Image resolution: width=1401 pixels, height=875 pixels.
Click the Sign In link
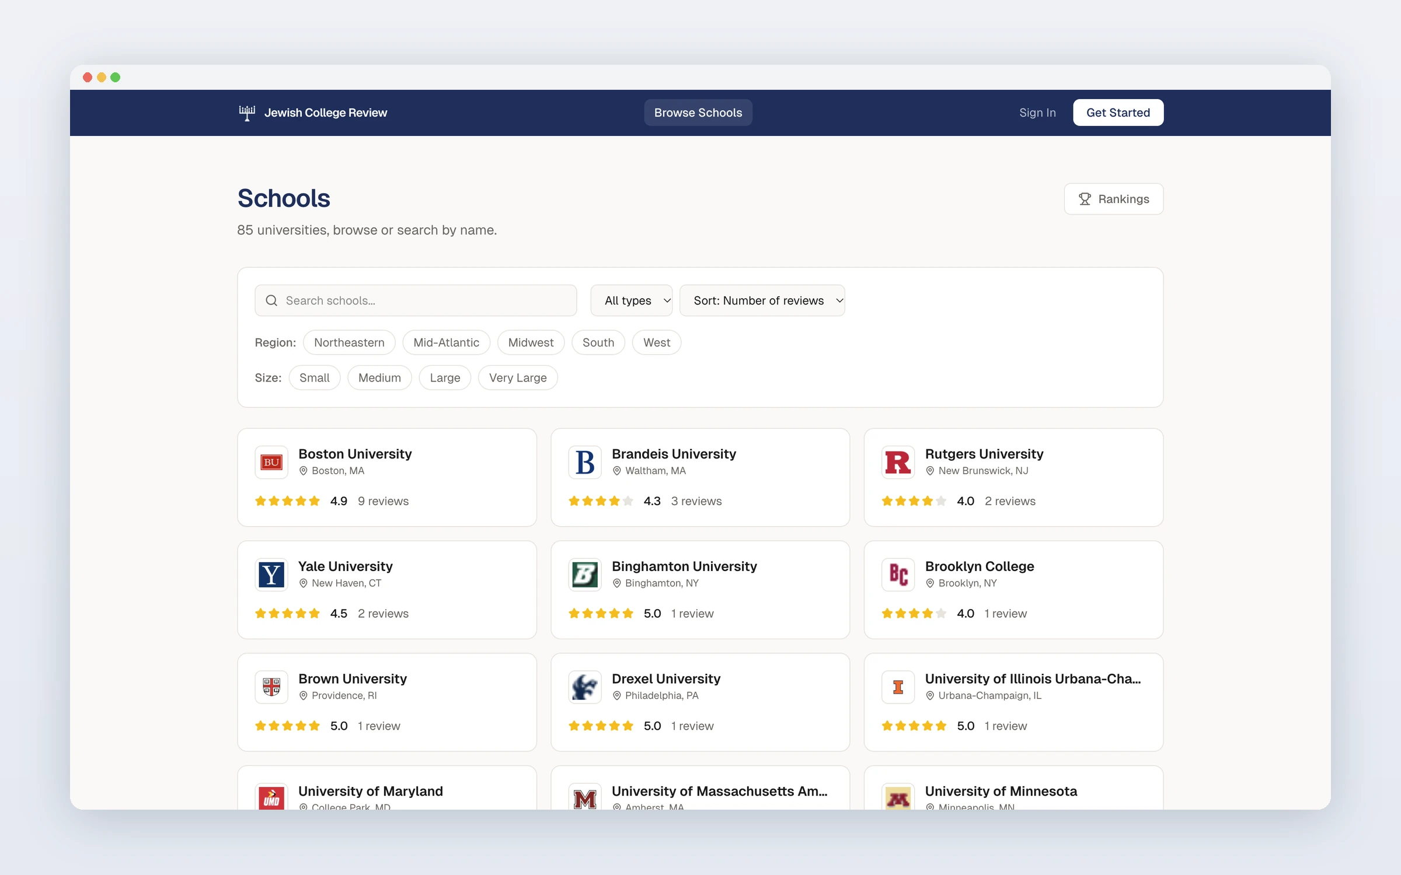pyautogui.click(x=1037, y=113)
